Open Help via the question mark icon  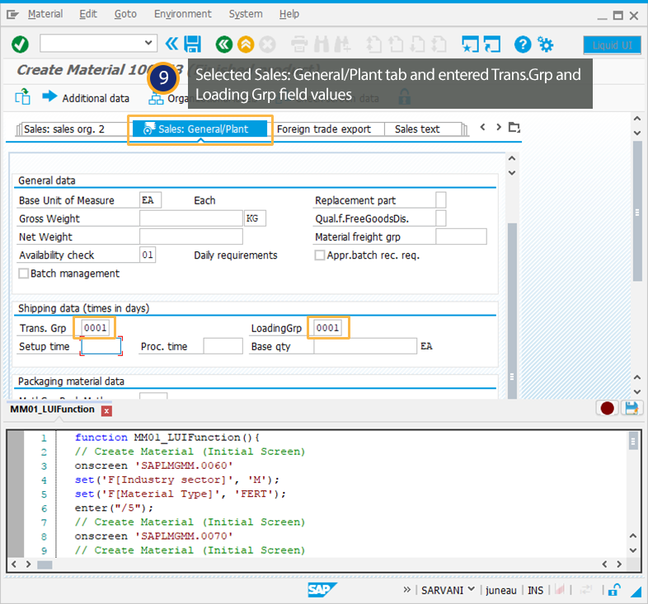pyautogui.click(x=523, y=44)
